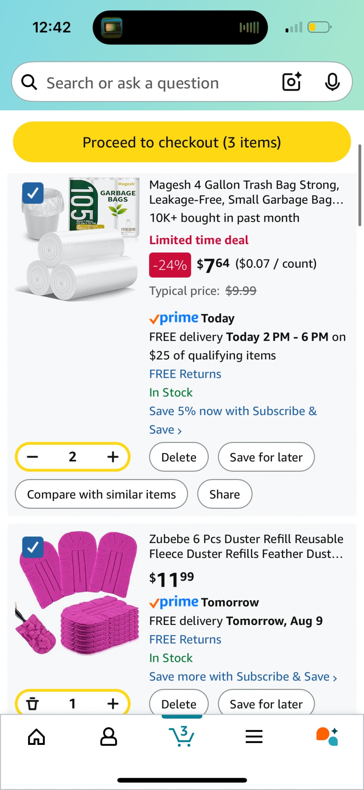Expand Save more with Subscribe & Save
Screen dimensions: 364x790
[243, 677]
